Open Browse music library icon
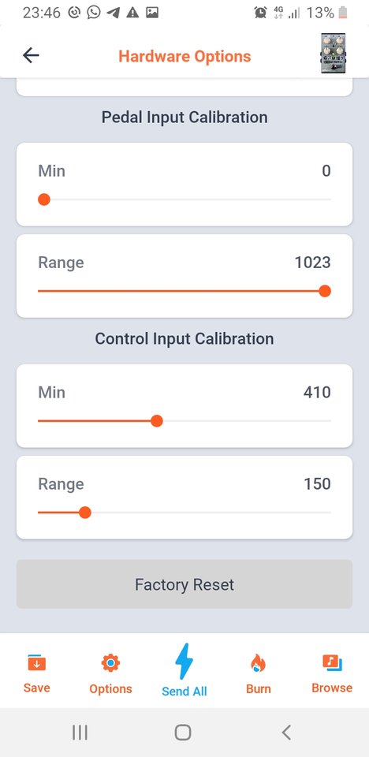This screenshot has height=757, width=369. (x=332, y=662)
